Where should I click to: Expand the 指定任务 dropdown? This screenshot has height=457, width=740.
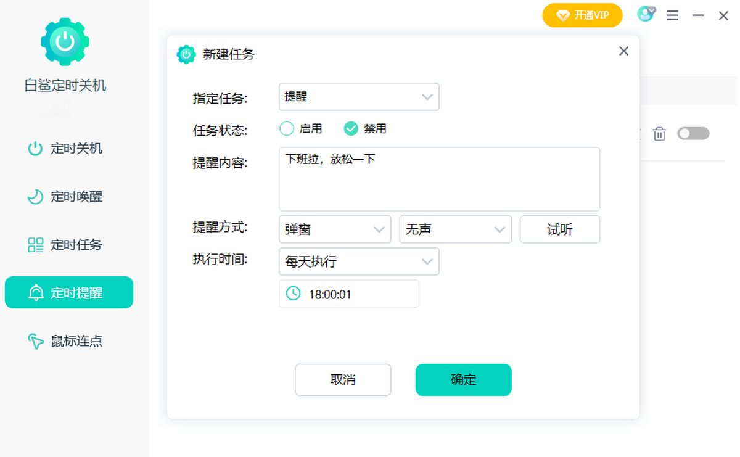pyautogui.click(x=359, y=97)
